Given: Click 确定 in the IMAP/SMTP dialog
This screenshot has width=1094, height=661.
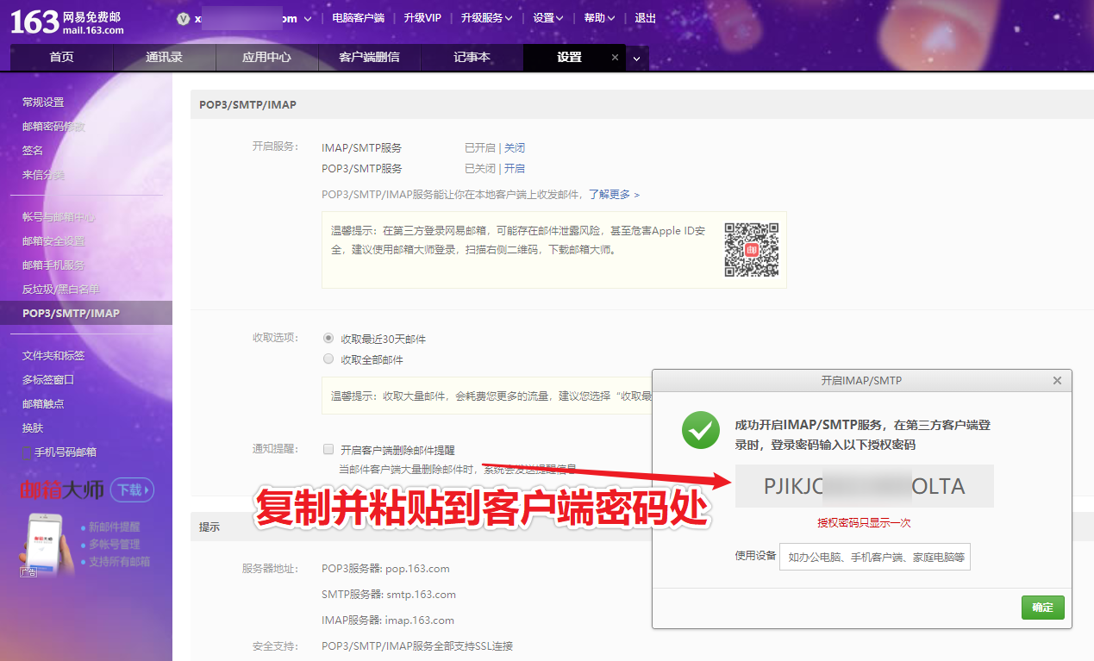Looking at the screenshot, I should 1043,608.
